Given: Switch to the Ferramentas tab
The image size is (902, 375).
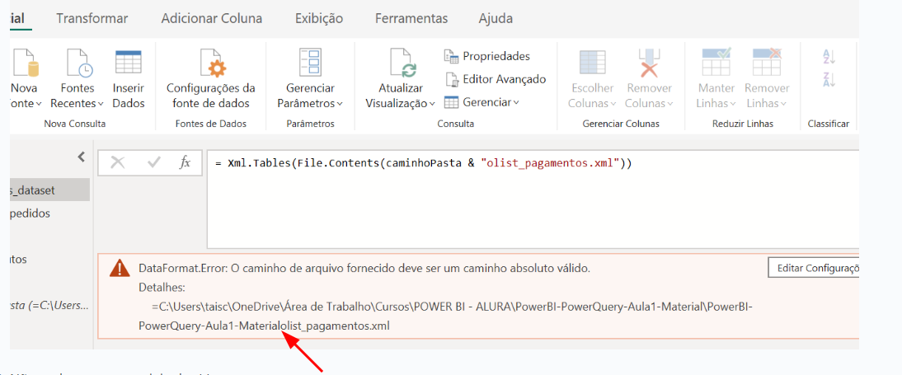Looking at the screenshot, I should pyautogui.click(x=411, y=18).
